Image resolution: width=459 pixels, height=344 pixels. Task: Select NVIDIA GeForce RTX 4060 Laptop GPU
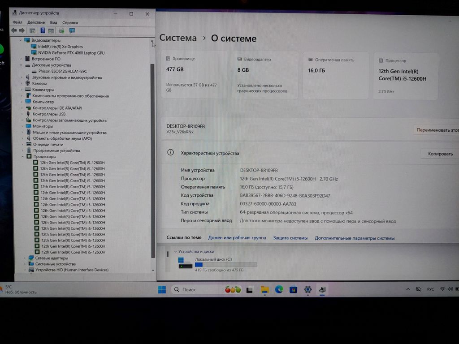[x=71, y=53]
